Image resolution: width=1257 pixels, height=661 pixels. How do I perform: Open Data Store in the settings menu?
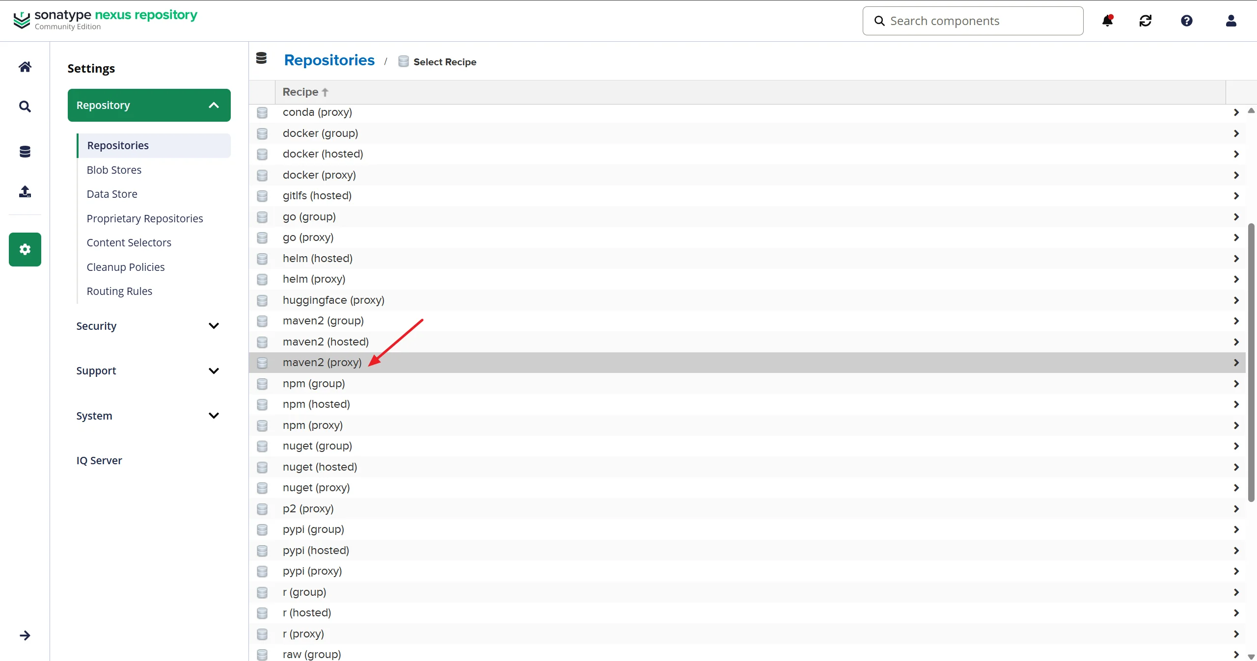(x=112, y=194)
